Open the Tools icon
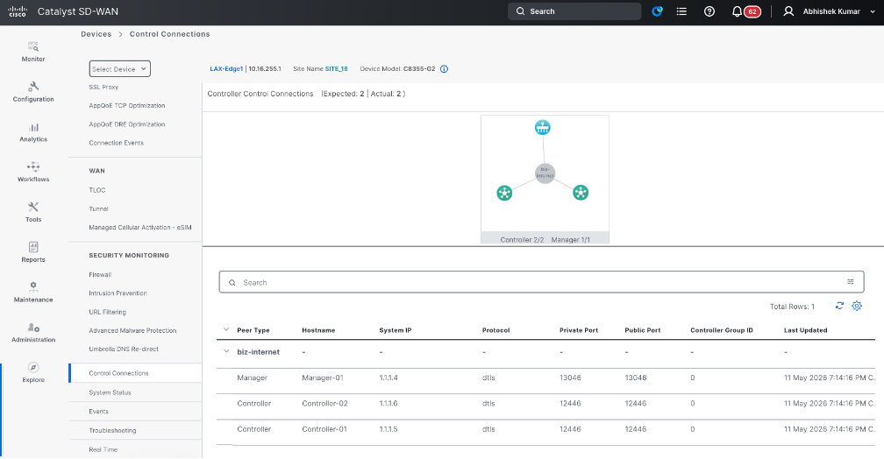Image resolution: width=884 pixels, height=459 pixels. pos(33,208)
